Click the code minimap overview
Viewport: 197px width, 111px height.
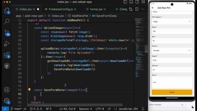tap(139, 48)
